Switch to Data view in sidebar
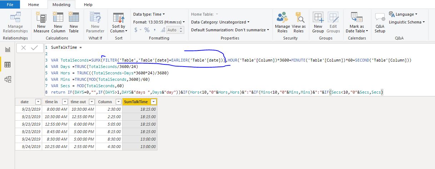 point(7,64)
